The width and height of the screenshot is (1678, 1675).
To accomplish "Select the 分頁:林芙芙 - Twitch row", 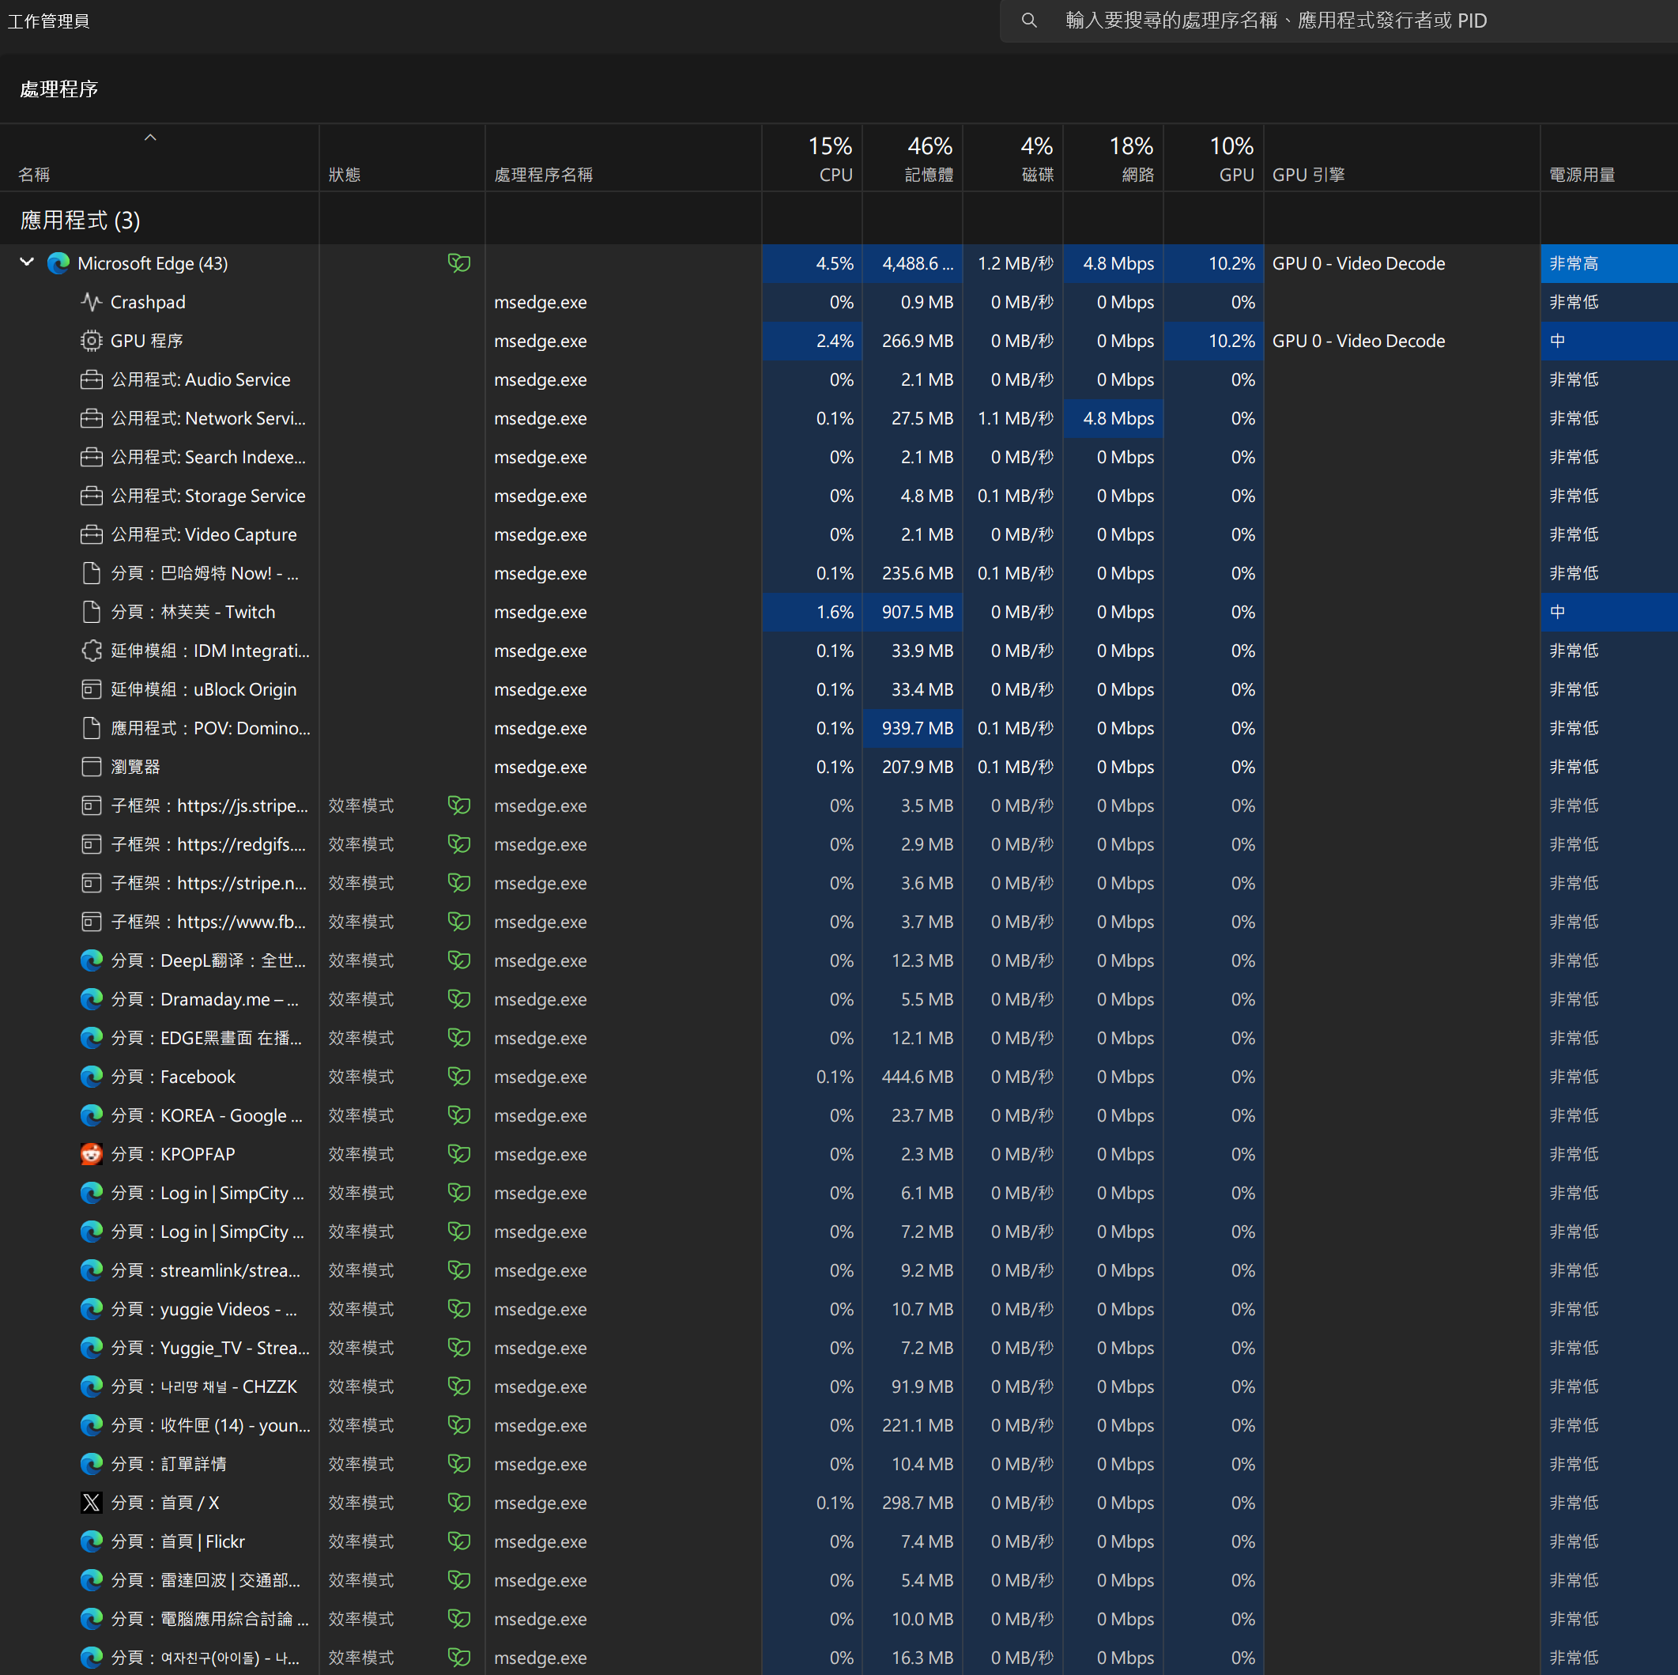I will 839,613.
